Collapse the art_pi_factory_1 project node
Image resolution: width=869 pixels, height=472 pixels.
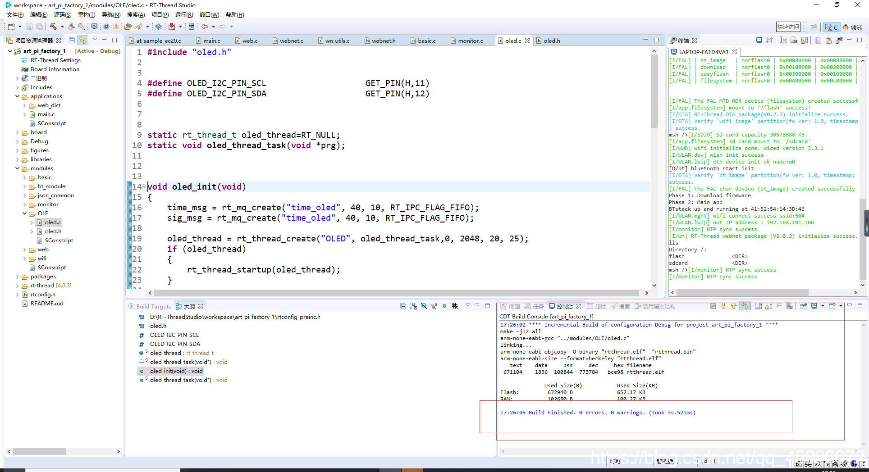(x=10, y=51)
